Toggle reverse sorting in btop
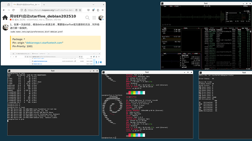 click(231, 28)
